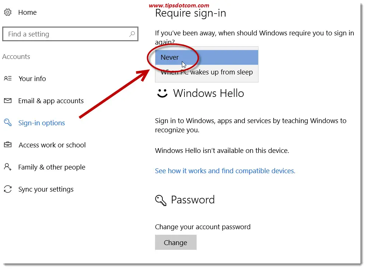The width and height of the screenshot is (366, 269).
Task: Select the Sign-in options key icon
Action: [x=8, y=123]
